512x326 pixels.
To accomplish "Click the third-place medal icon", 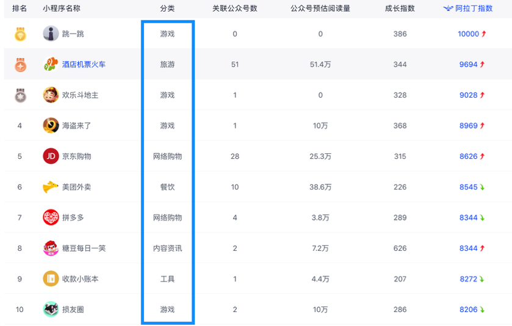I will pyautogui.click(x=20, y=95).
